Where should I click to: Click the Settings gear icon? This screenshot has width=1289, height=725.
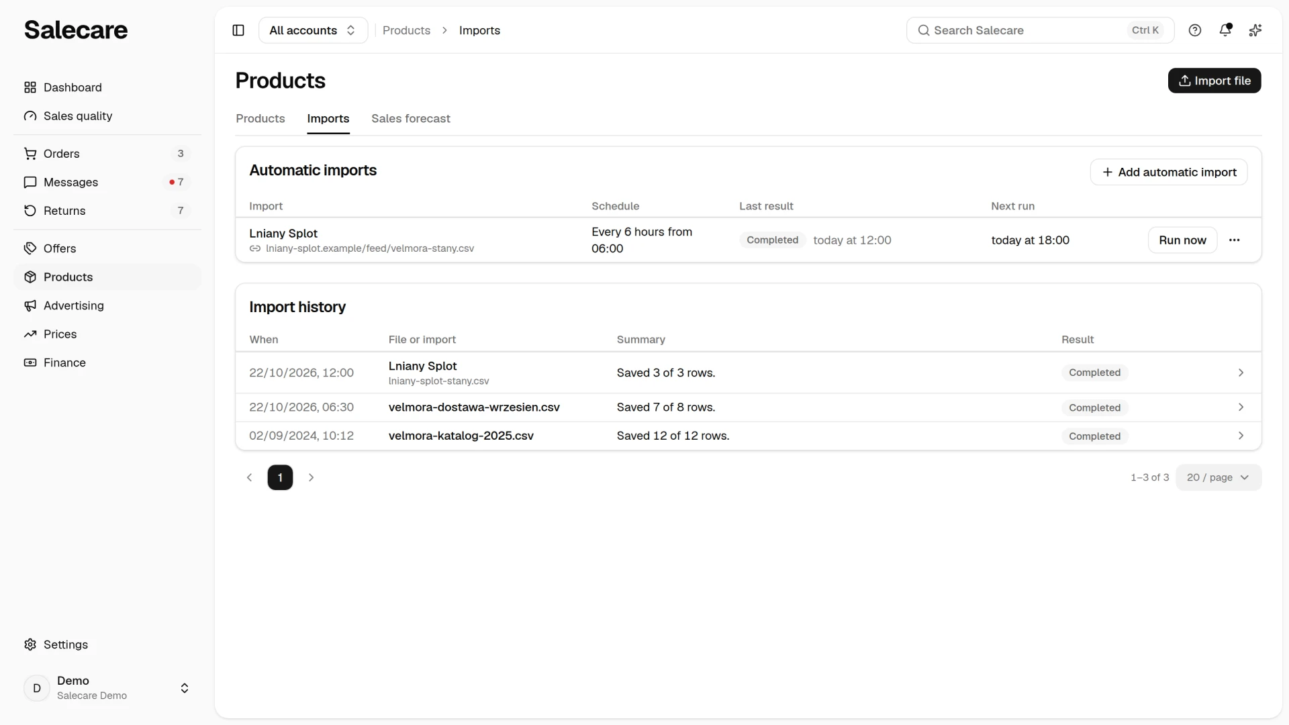tap(30, 644)
